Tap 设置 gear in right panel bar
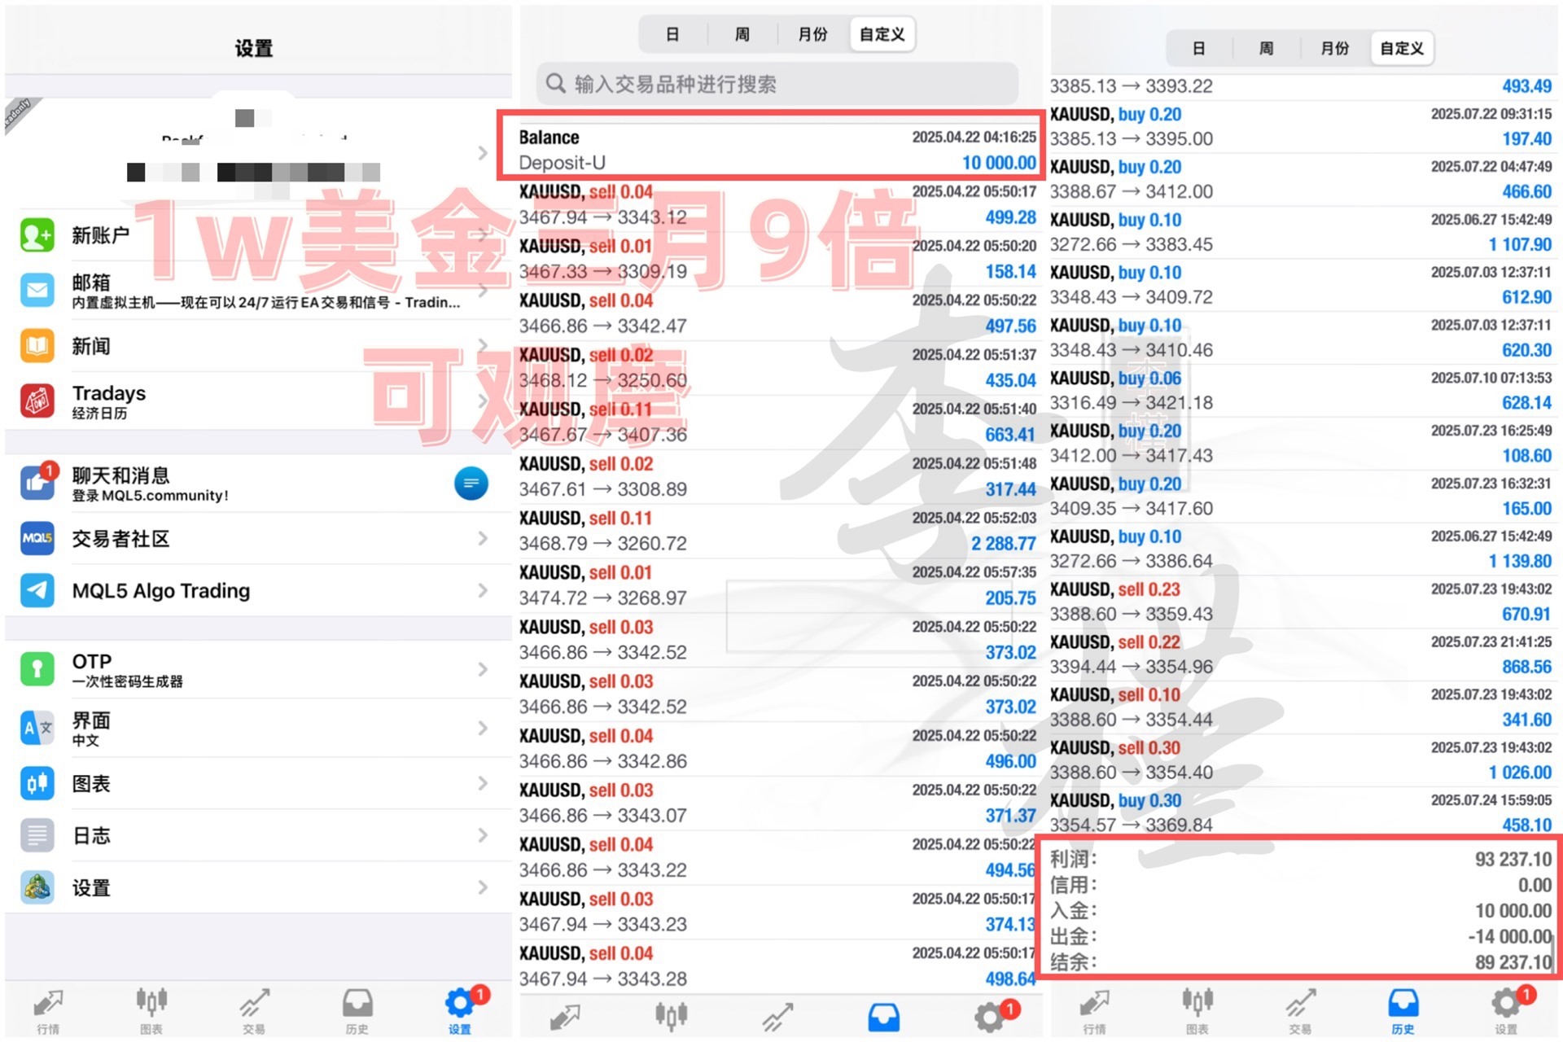The image size is (1563, 1042). click(1506, 1011)
